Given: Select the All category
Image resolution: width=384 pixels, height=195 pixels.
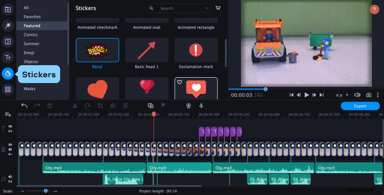Looking at the screenshot, I should (x=26, y=8).
